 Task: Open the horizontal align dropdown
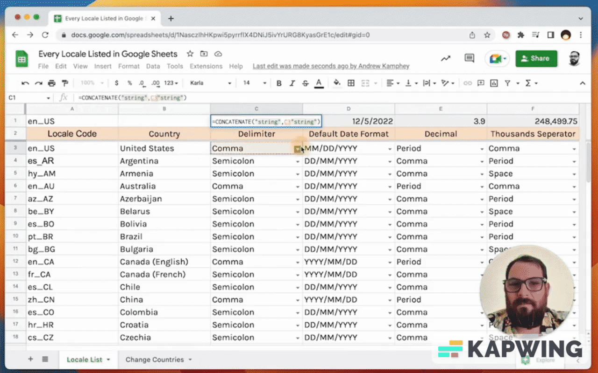click(393, 83)
